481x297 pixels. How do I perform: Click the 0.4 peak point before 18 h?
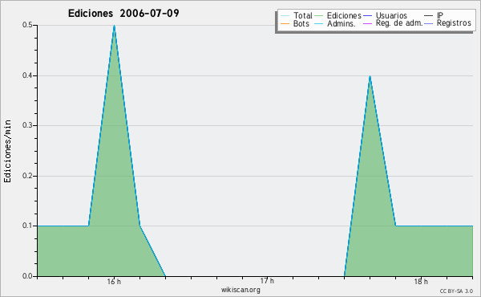[370, 76]
